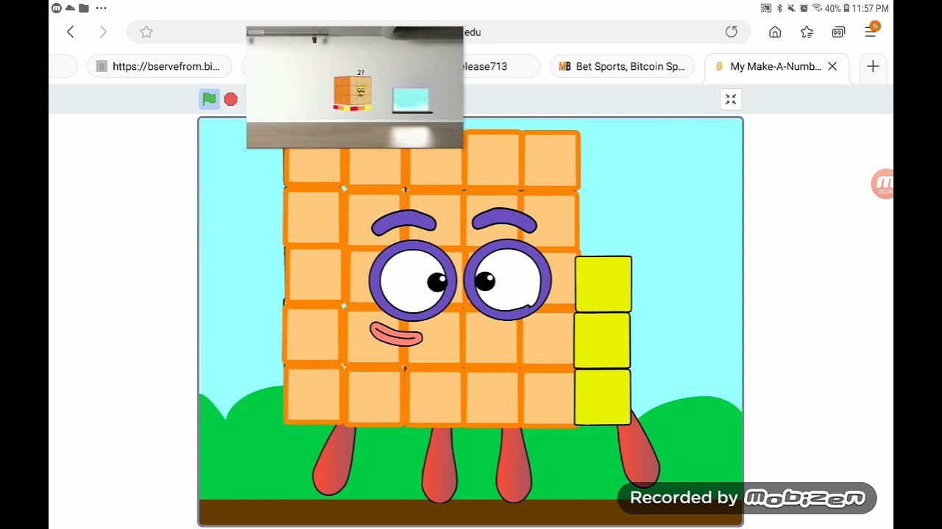Screen dimensions: 942x529
Task: Close the My Make-A-Numb... tab
Action: coord(832,66)
